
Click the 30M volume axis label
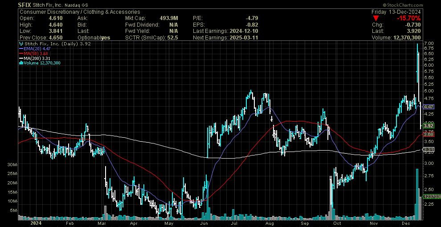(x=12, y=164)
